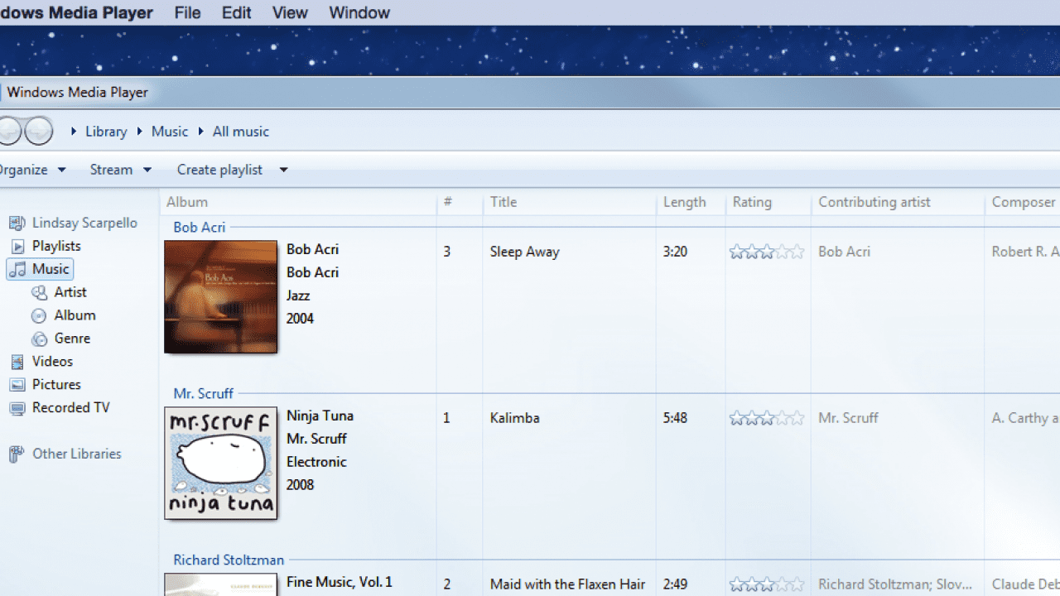Click the Music note icon in sidebar
Viewport: 1060px width, 596px height.
(17, 269)
